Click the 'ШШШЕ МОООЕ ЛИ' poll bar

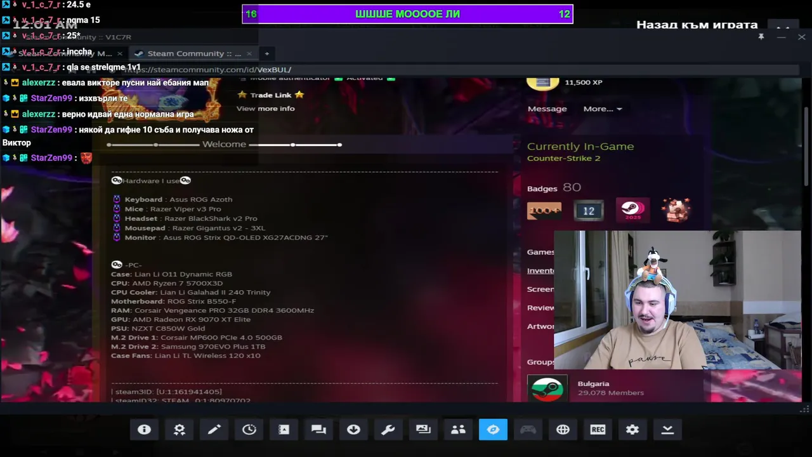click(407, 14)
